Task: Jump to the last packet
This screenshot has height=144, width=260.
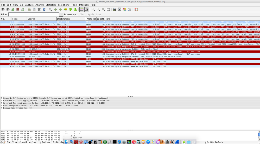Action: point(75,9)
